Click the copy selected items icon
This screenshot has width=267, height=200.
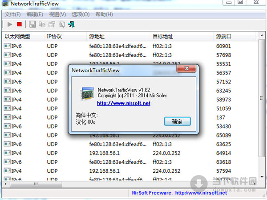42,25
